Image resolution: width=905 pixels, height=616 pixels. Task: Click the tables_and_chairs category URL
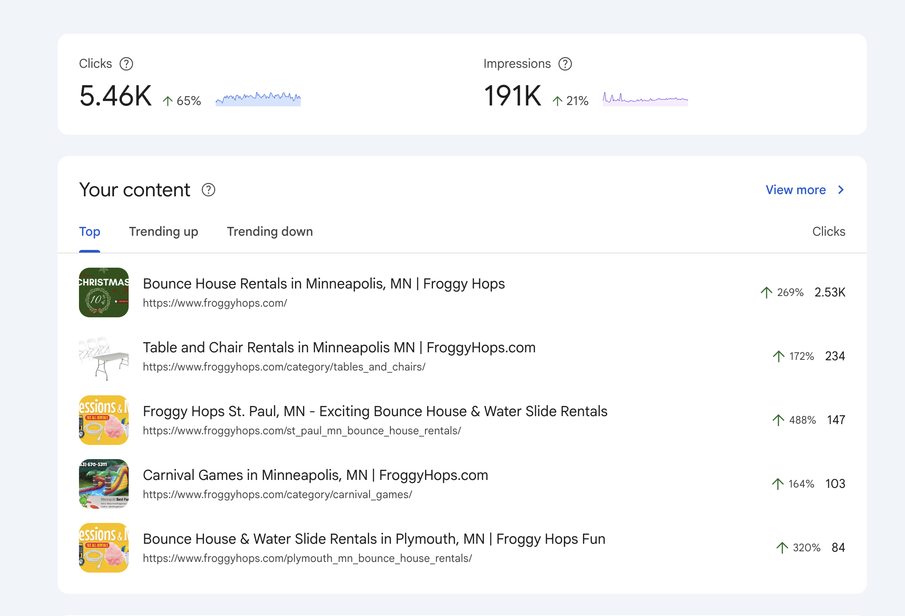(x=284, y=367)
